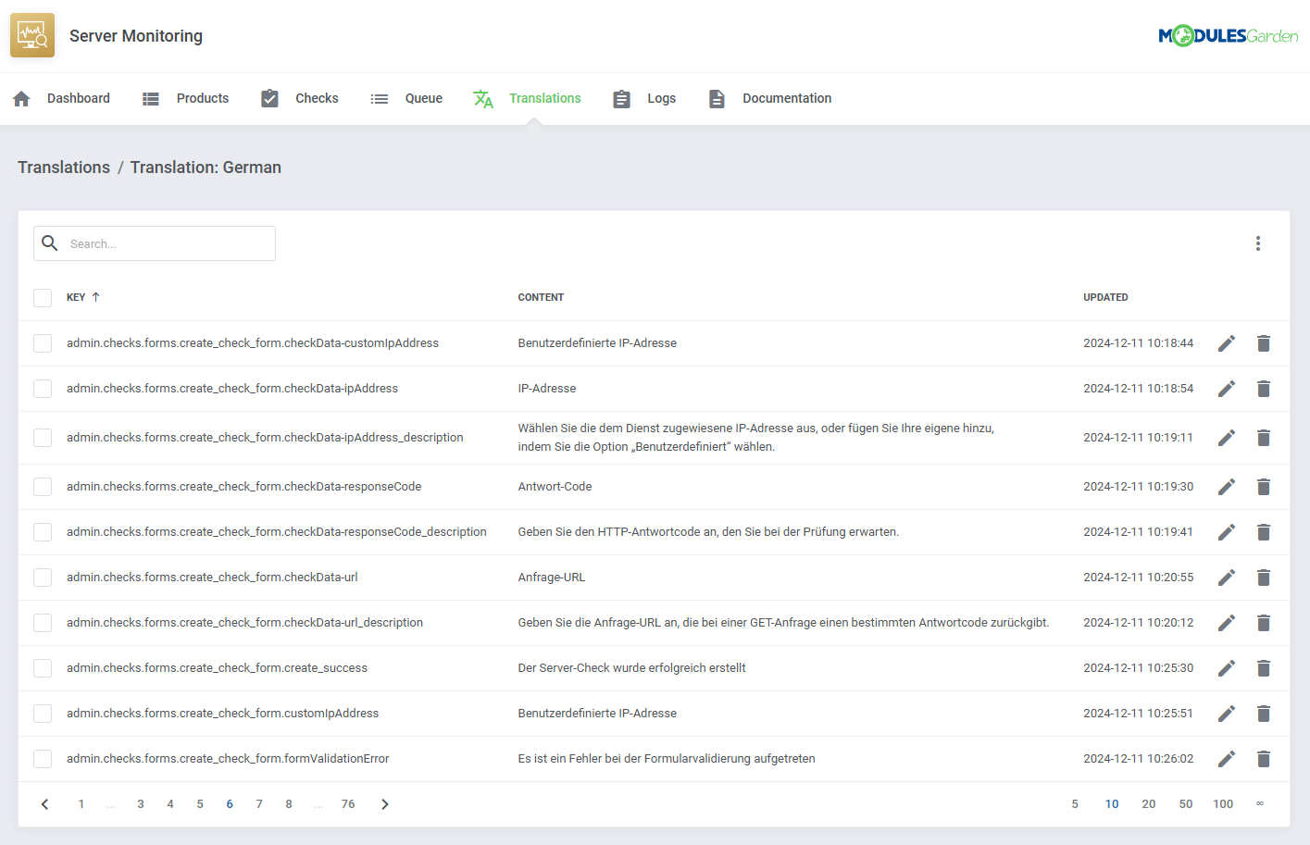Jump to page 76 of translations
This screenshot has width=1310, height=845.
(x=348, y=803)
